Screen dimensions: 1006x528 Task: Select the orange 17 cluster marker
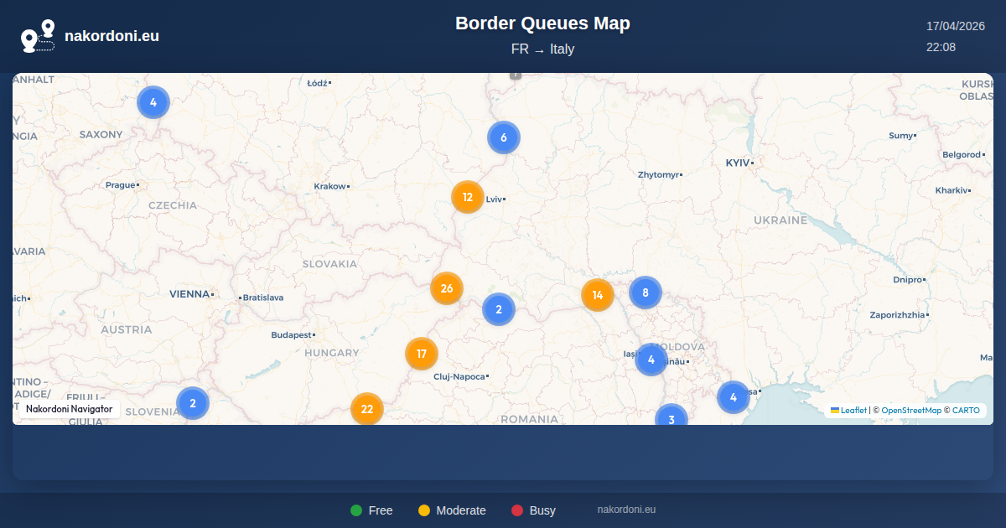(x=422, y=354)
